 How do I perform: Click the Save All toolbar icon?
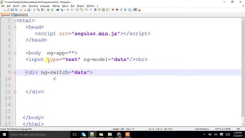coord(16,10)
